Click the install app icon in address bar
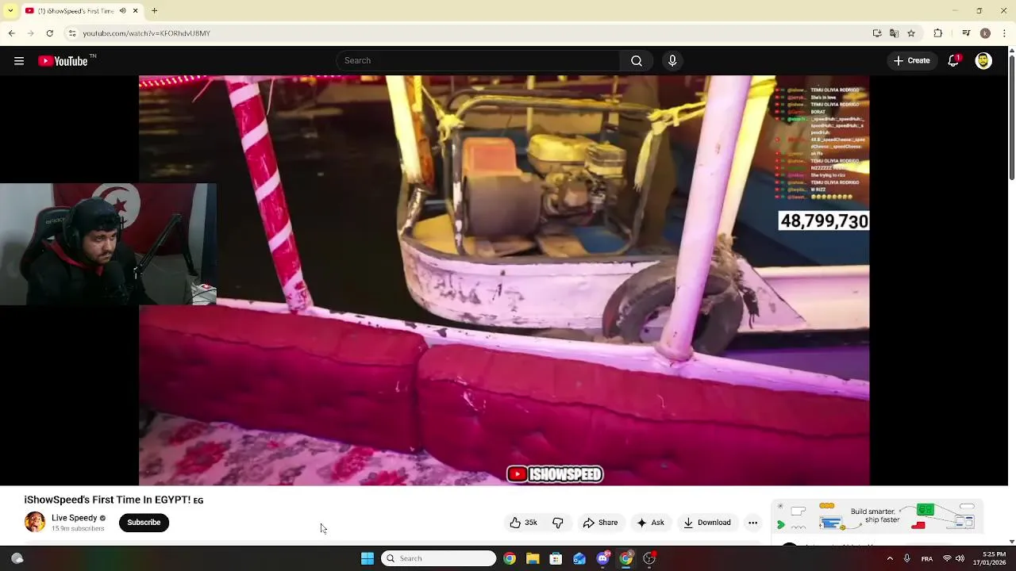 [x=877, y=33]
